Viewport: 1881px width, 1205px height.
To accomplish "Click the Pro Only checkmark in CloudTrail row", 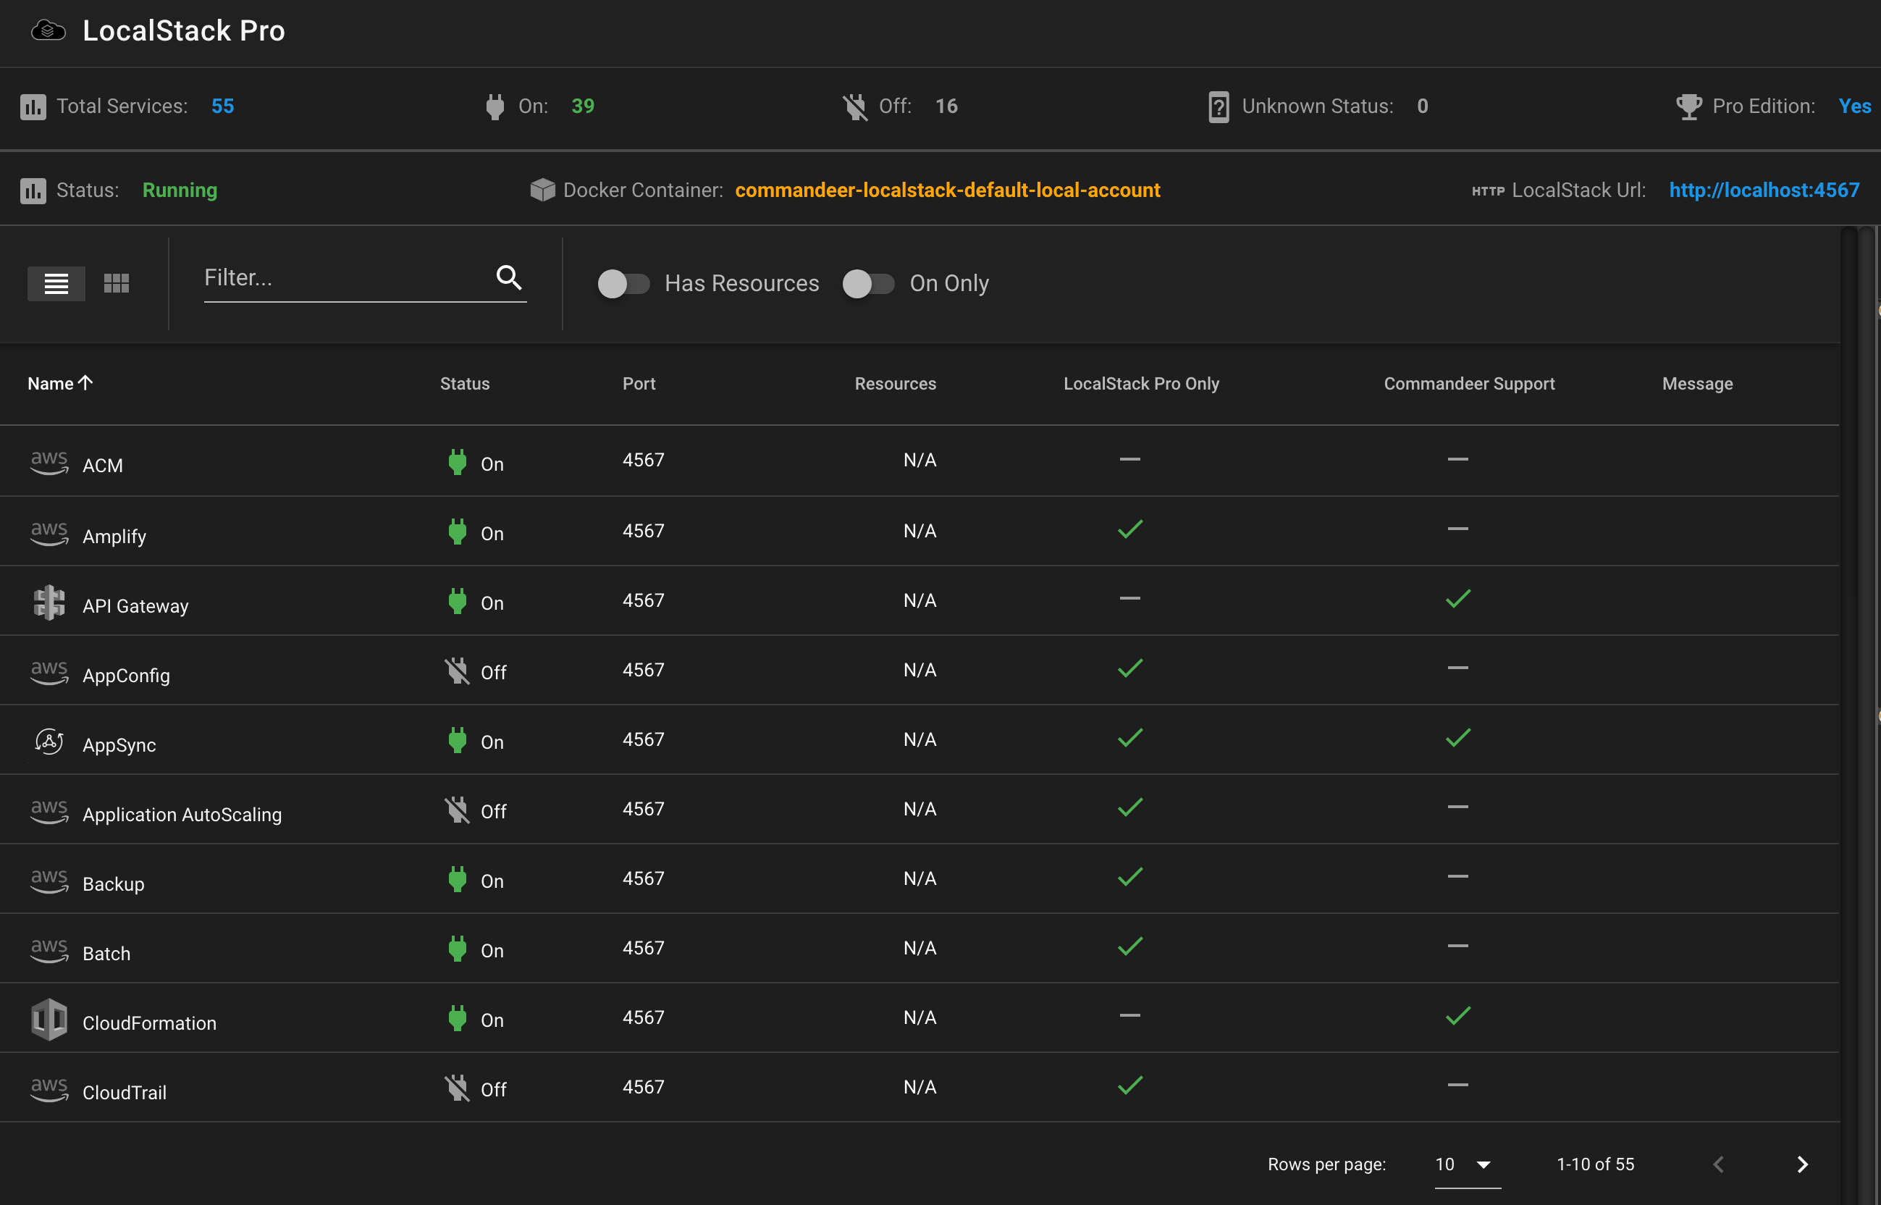I will 1130,1086.
